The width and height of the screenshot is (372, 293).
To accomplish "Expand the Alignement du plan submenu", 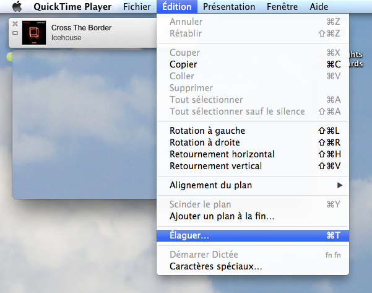I will (x=210, y=185).
